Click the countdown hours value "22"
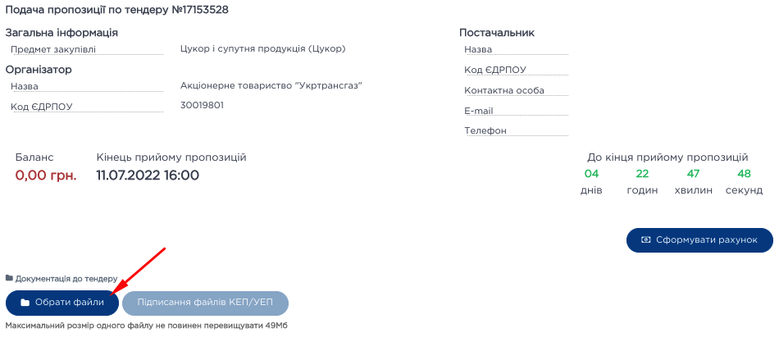779x342 pixels. click(642, 174)
